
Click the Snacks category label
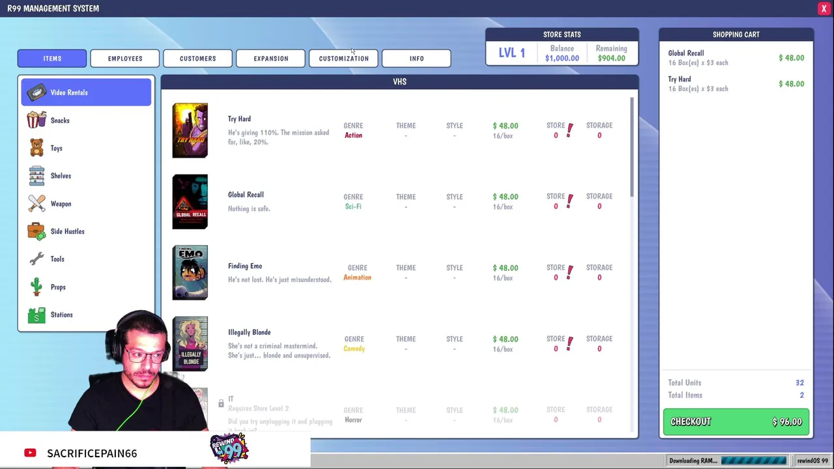[60, 121]
